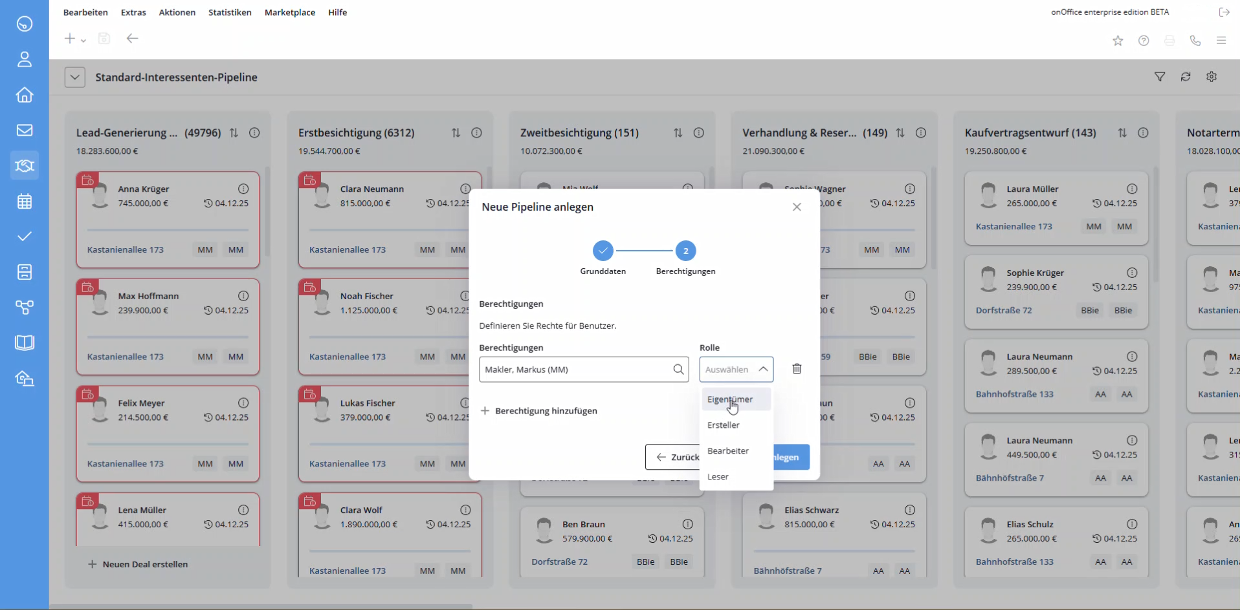1240x610 pixels.
Task: Select Eigentümer role option
Action: (729, 399)
